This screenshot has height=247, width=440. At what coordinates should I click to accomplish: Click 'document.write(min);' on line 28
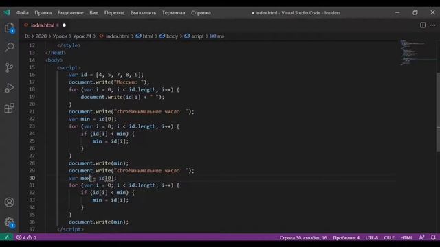click(x=98, y=163)
